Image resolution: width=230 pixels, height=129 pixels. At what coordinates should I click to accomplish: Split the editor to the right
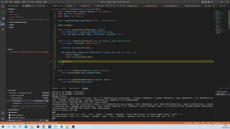click(x=224, y=6)
